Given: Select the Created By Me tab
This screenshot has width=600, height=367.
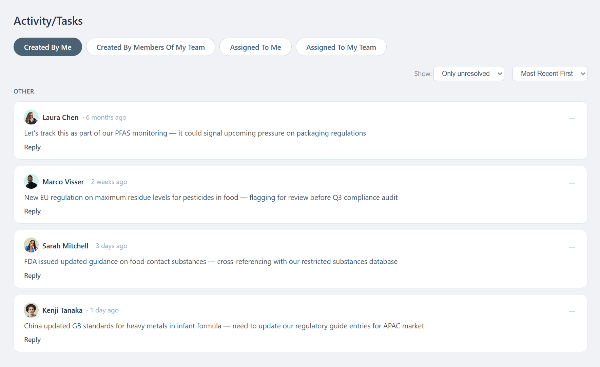Looking at the screenshot, I should click(47, 47).
